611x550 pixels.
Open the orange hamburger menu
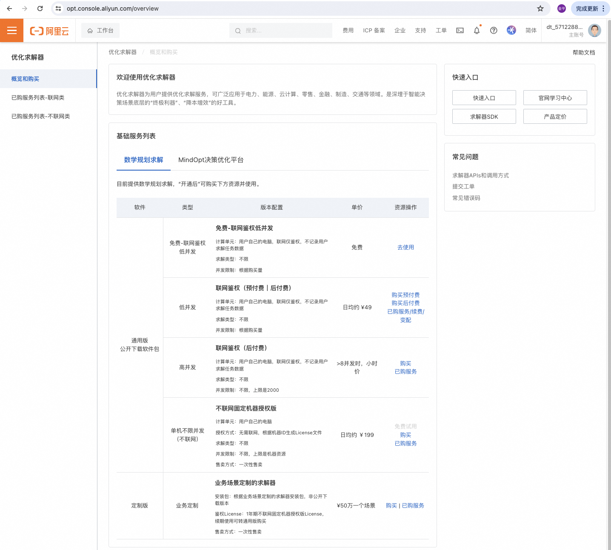point(11,30)
